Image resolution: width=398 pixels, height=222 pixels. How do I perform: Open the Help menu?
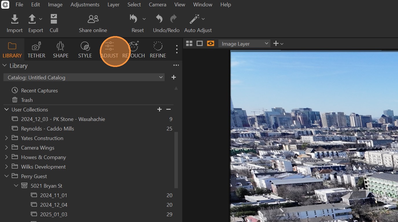pos(226,5)
